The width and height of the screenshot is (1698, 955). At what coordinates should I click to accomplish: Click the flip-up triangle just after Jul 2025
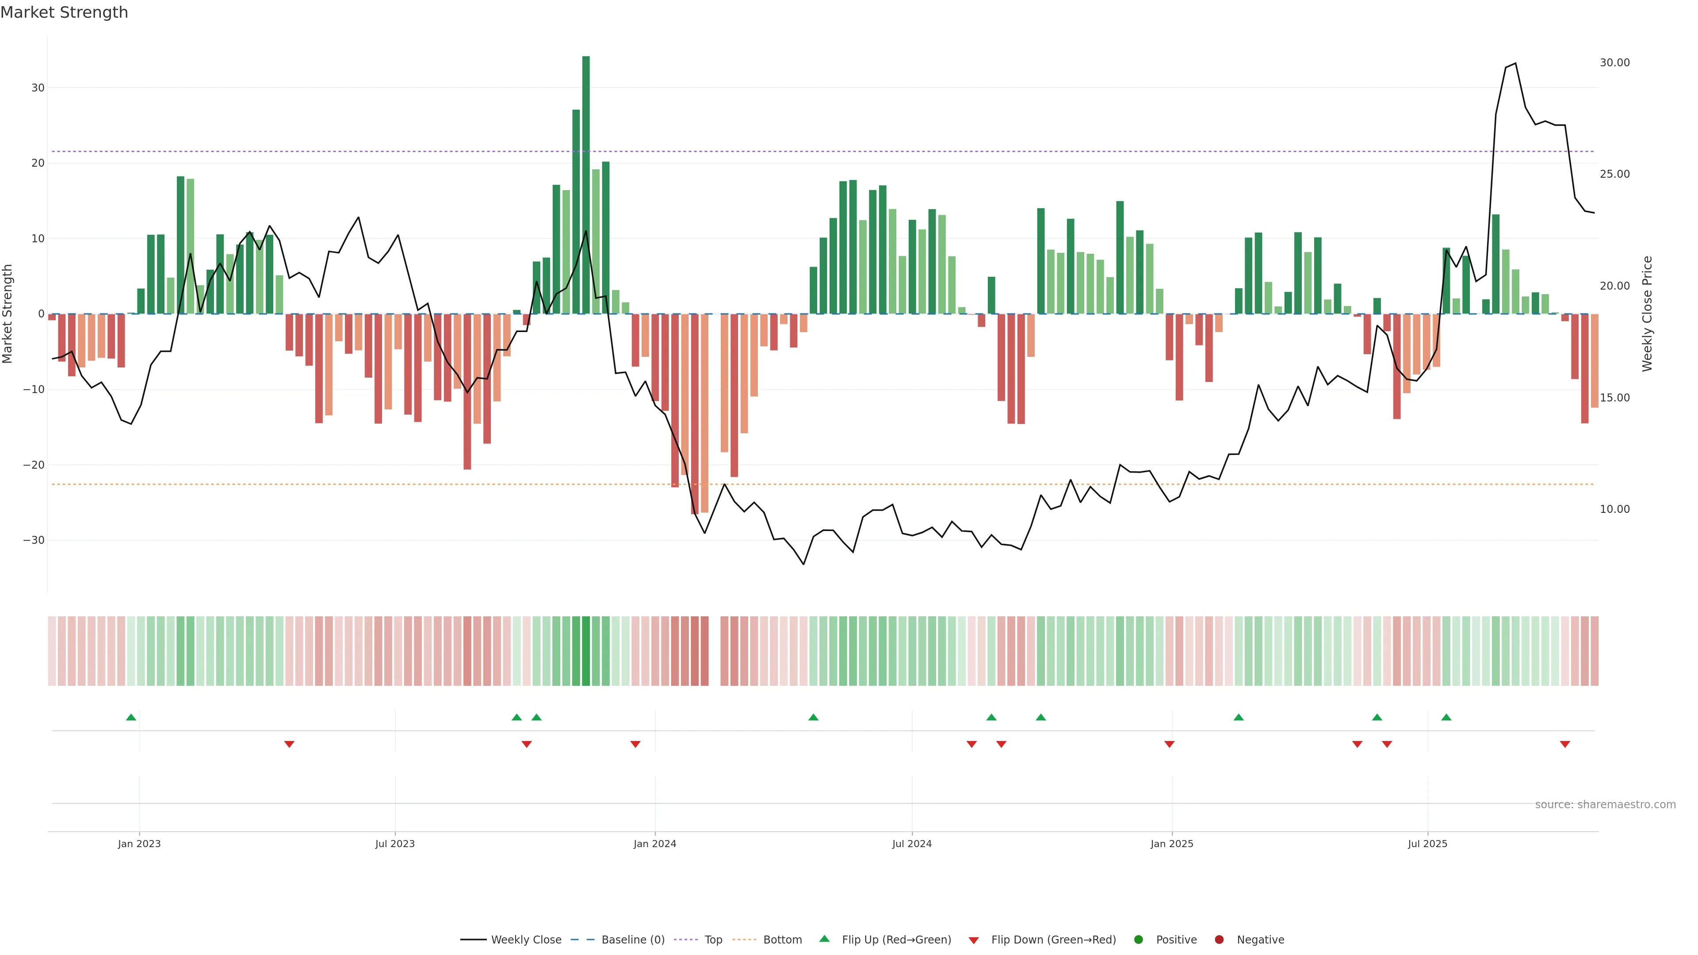click(x=1446, y=717)
